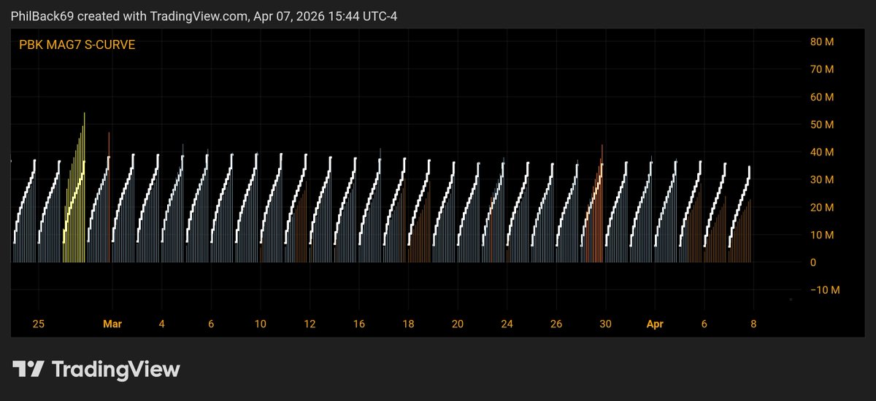Click the date label 25 on time axis
Image resolution: width=876 pixels, height=401 pixels.
(39, 324)
